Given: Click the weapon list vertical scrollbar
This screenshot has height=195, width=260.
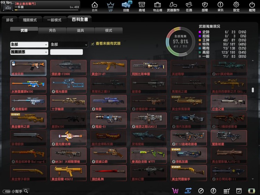Looking at the screenshot, I should click(x=252, y=90).
